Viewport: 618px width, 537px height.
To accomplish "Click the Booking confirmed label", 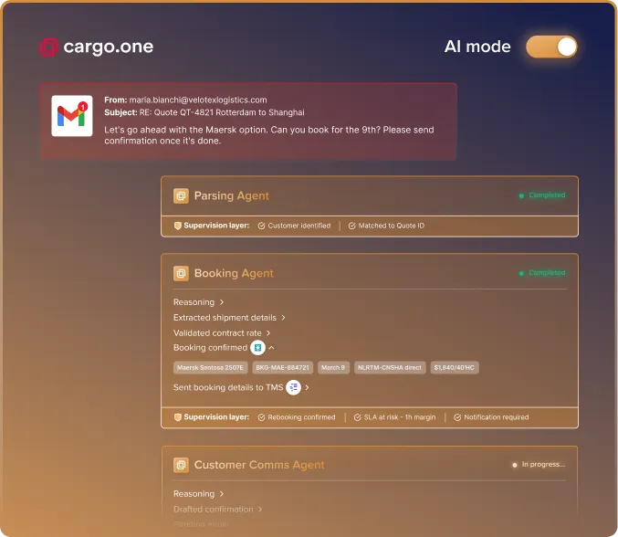I will (211, 348).
